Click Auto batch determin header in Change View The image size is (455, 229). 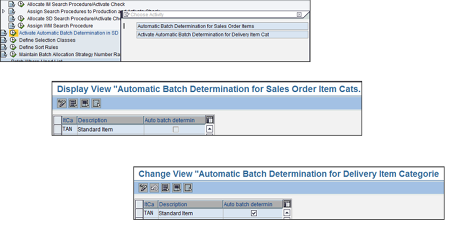click(x=252, y=204)
